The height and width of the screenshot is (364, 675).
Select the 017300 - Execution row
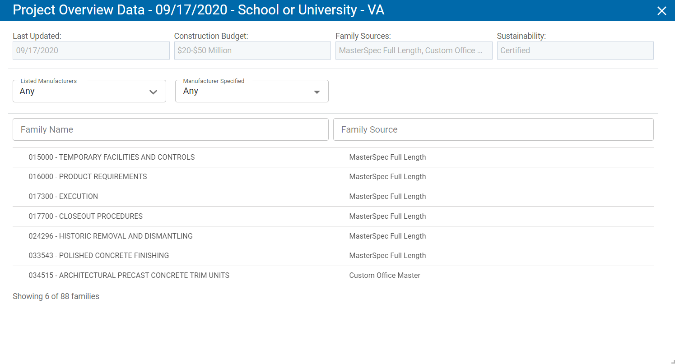tap(63, 197)
